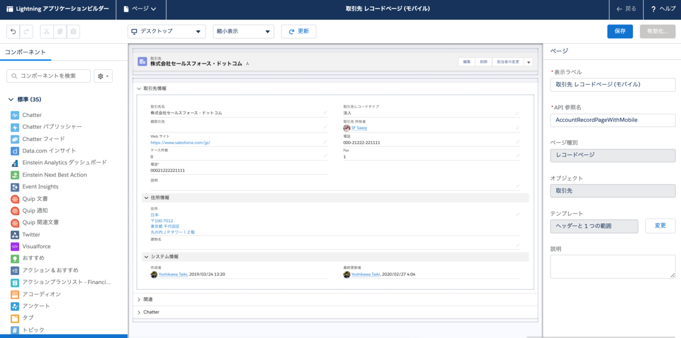The height and width of the screenshot is (338, 681).
Task: Select the Data.com インサイト icon
Action: (x=15, y=151)
